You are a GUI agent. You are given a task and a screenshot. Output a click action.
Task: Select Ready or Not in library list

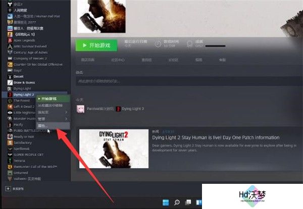pos(24,137)
